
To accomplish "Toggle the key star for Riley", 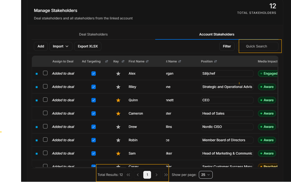I will 118,87.
